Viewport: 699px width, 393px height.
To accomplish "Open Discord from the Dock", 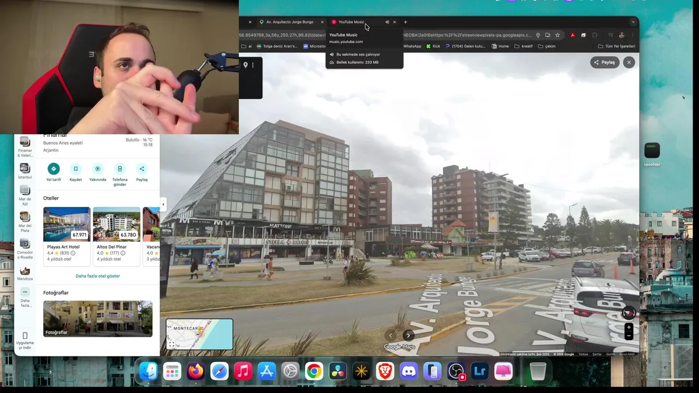I will point(408,372).
